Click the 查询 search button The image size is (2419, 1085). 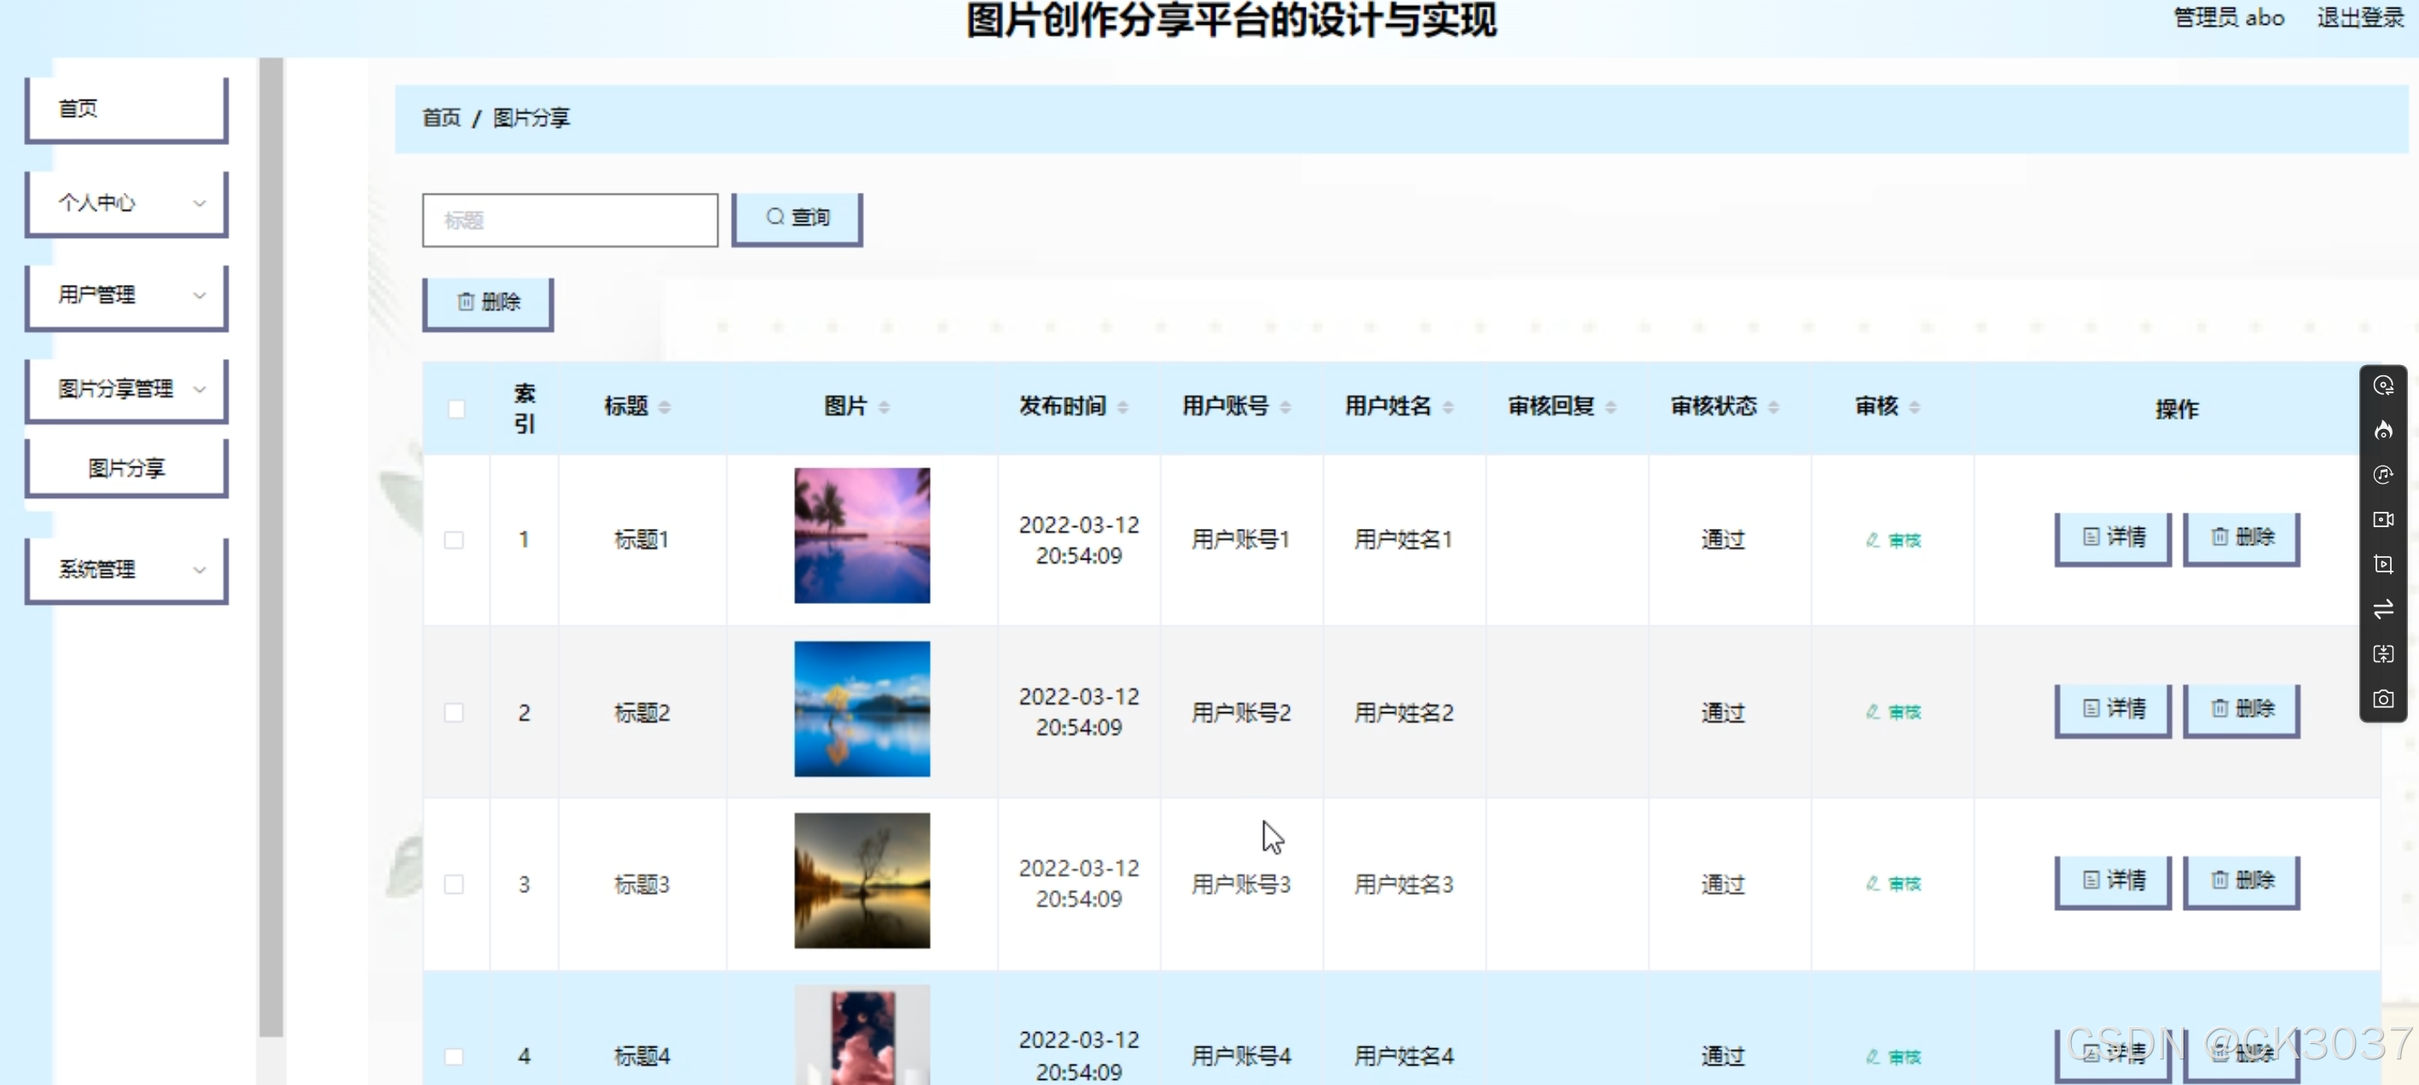pos(798,219)
